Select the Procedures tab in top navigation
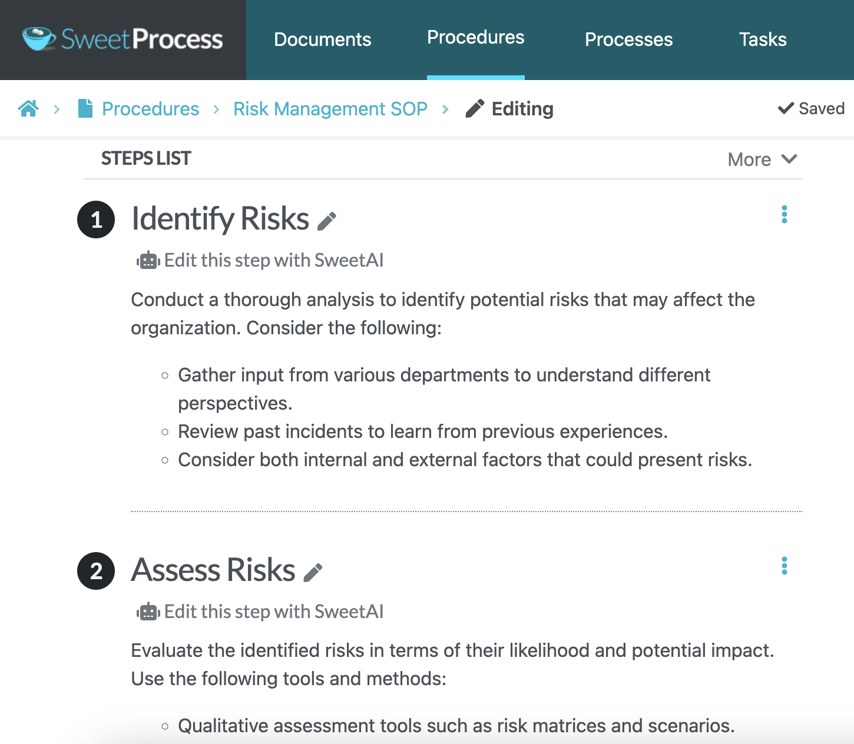Screen dimensions: 854x744 point(475,38)
